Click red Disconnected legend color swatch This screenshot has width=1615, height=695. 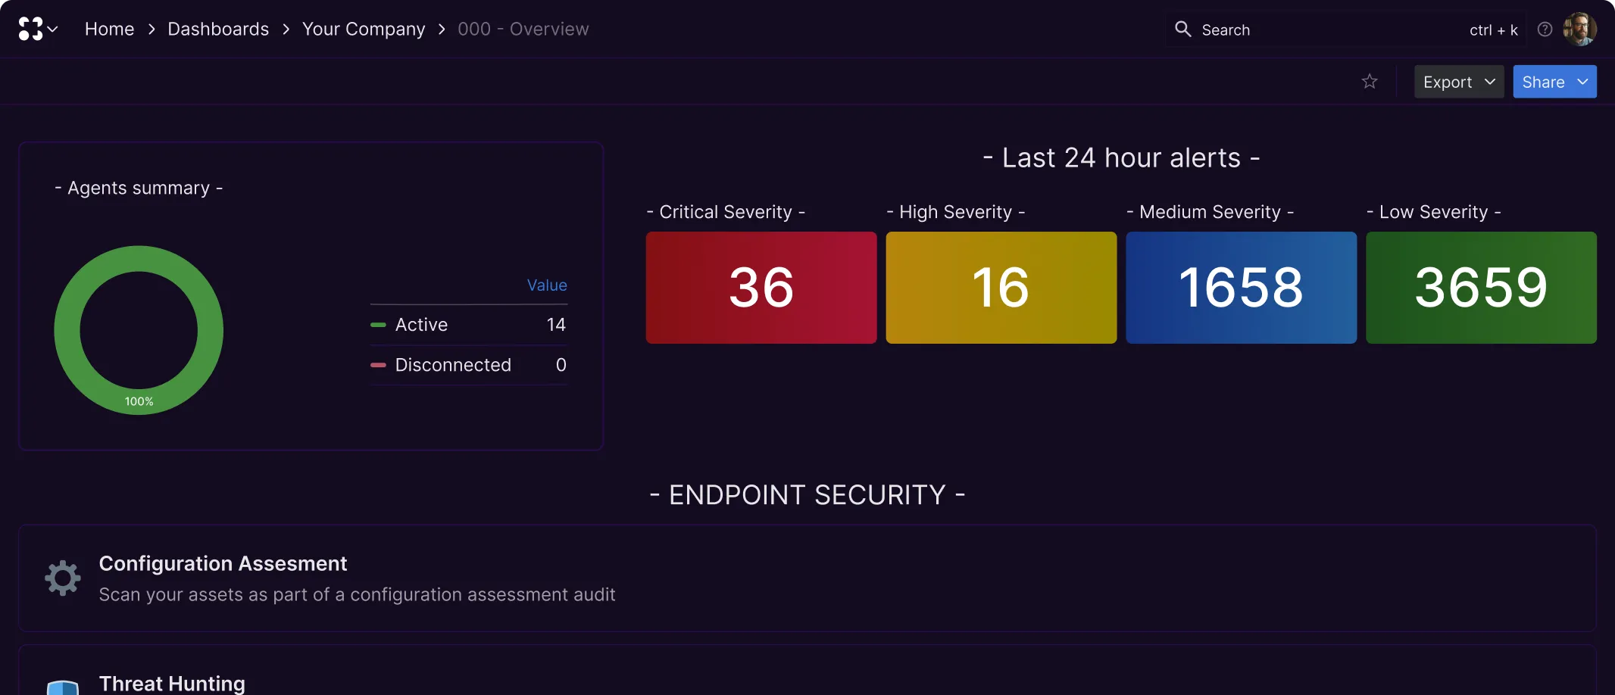click(x=378, y=365)
